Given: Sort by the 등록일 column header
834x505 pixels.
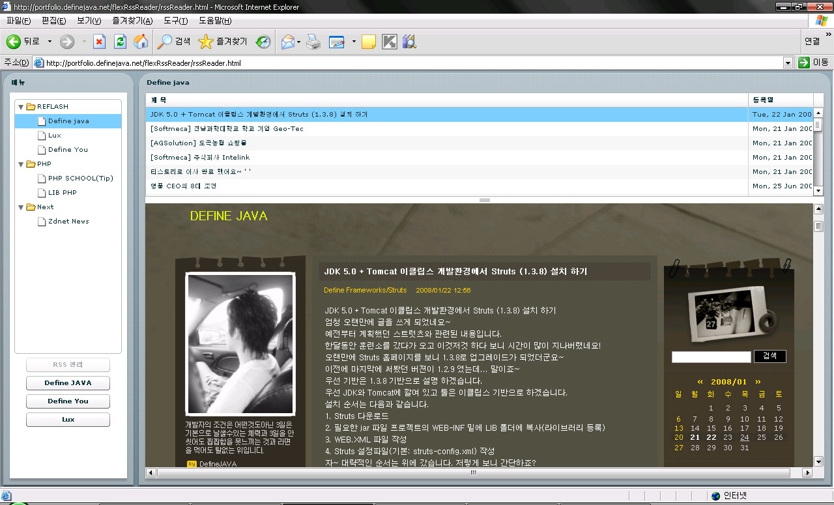Looking at the screenshot, I should tap(781, 100).
